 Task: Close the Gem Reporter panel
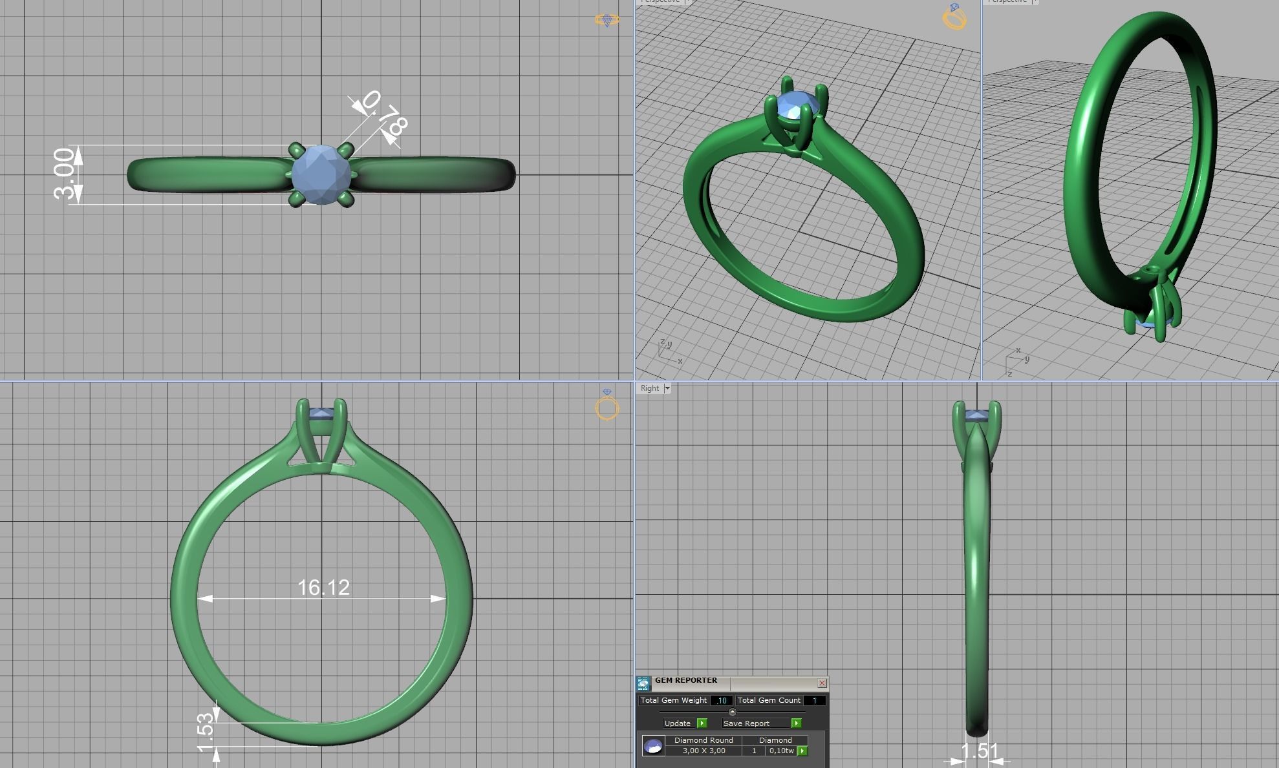tap(822, 683)
